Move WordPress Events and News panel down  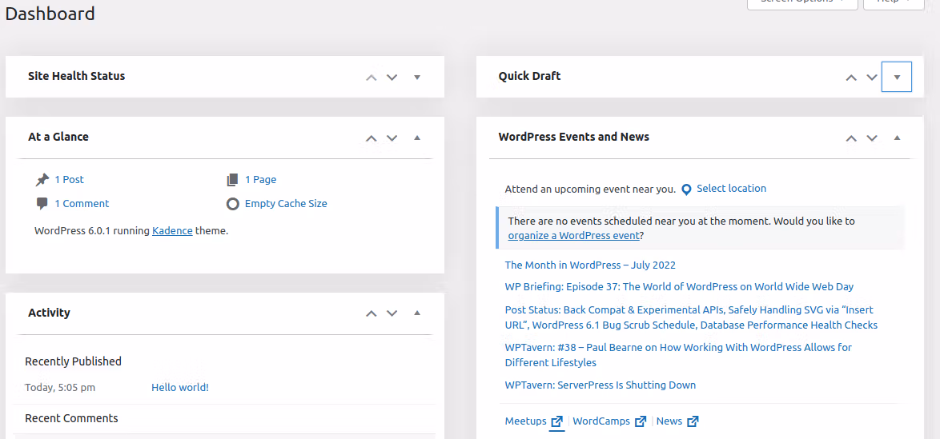872,138
